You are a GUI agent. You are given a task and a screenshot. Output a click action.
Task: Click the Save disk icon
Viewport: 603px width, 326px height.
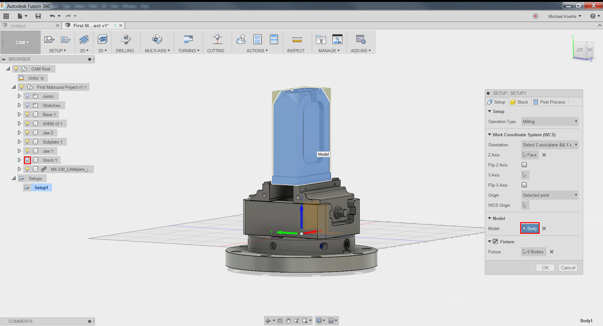click(38, 16)
